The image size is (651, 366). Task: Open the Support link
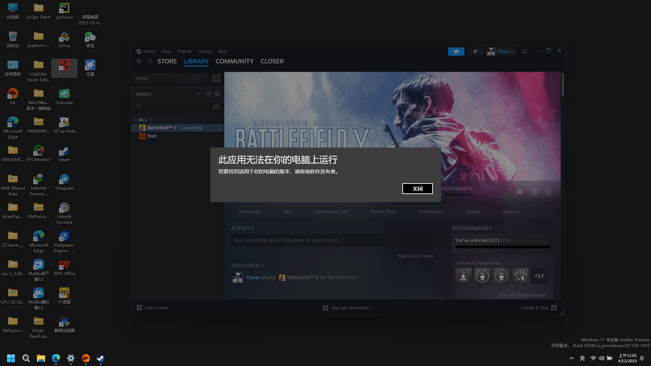click(511, 212)
